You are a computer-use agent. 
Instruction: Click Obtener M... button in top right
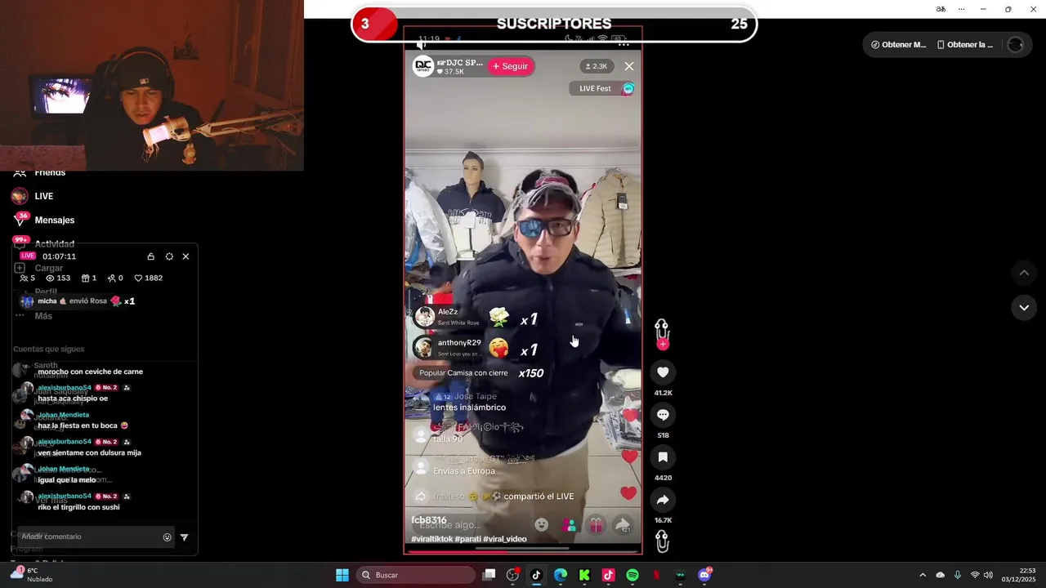pos(898,45)
